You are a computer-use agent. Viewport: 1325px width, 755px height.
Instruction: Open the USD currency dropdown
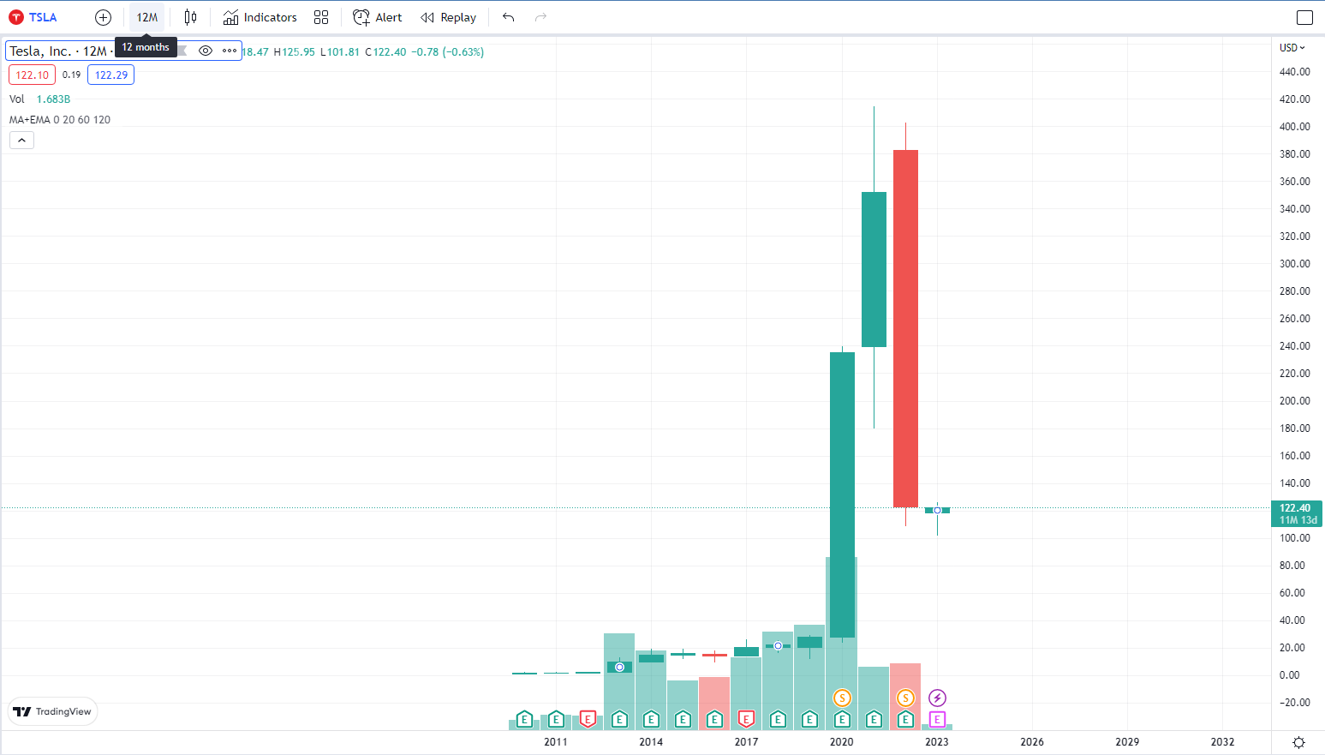[1292, 47]
